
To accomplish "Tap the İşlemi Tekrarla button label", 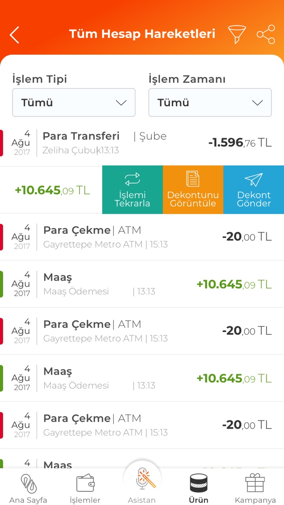I will click(132, 199).
